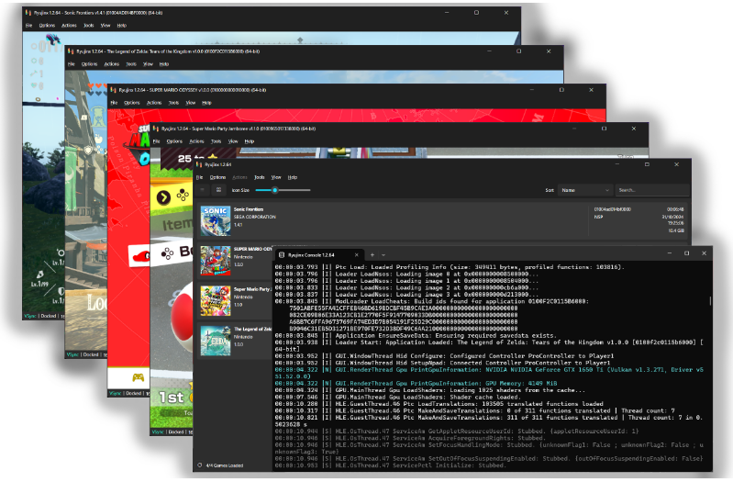The height and width of the screenshot is (482, 733).
Task: Open Actions menu in Sonic Frontiers window
Action: tap(69, 26)
